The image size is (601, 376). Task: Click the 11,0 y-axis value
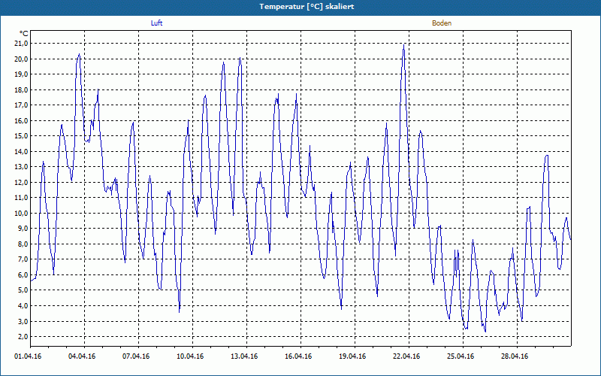(21, 198)
